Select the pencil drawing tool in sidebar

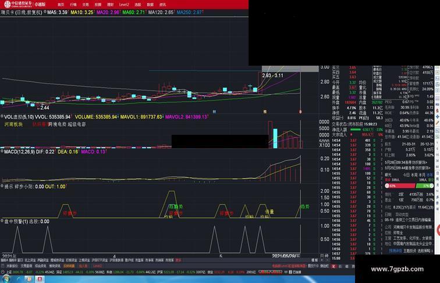[437, 123]
